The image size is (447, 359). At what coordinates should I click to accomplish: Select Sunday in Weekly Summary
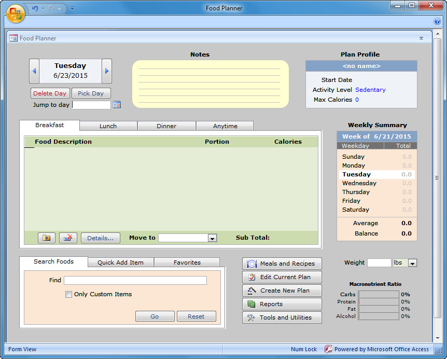(x=377, y=157)
